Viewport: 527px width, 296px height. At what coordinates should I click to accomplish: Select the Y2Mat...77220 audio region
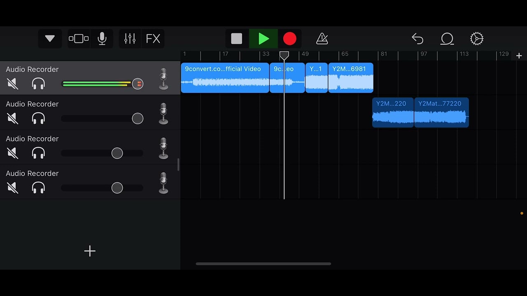441,112
